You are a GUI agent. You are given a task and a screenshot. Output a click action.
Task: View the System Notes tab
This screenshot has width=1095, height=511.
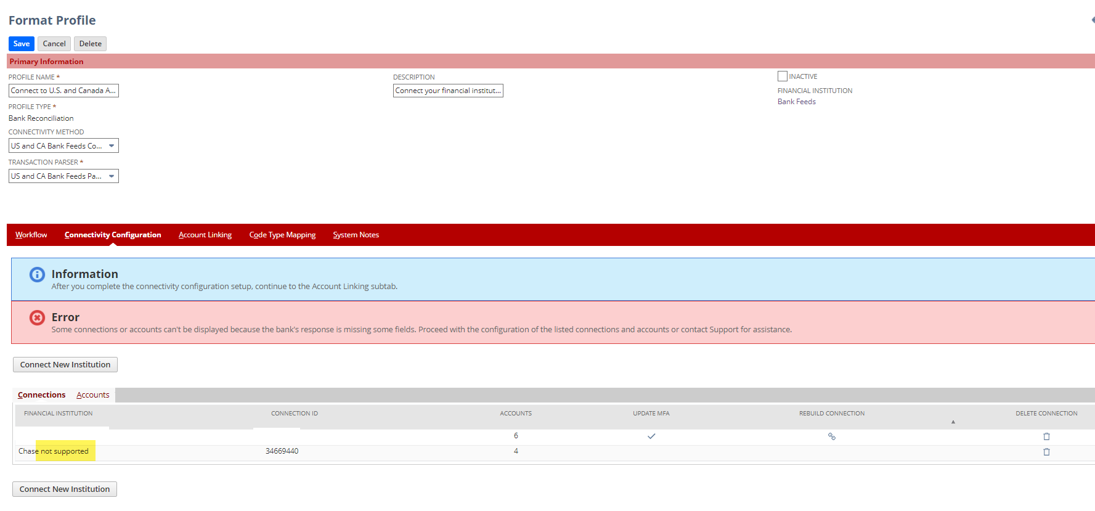[356, 235]
